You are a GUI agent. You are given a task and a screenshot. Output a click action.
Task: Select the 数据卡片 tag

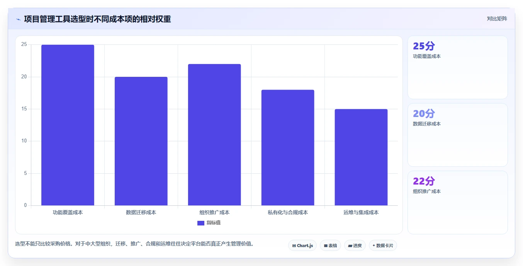[x=383, y=246]
